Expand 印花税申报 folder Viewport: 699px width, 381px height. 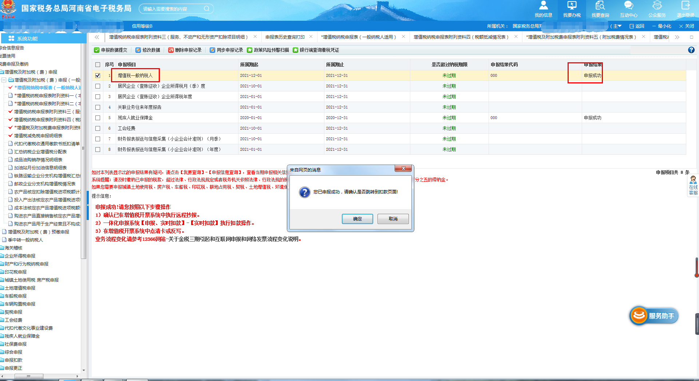pyautogui.click(x=15, y=272)
